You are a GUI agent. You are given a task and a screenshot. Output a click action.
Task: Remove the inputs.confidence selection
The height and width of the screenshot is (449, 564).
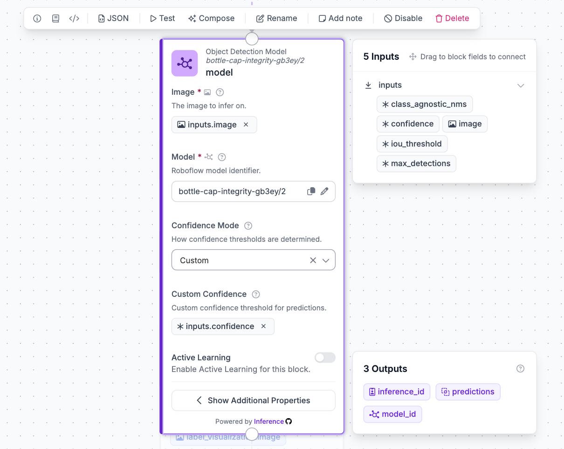tap(263, 326)
